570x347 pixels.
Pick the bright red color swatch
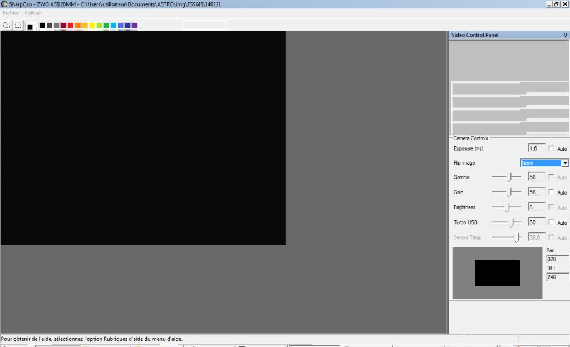pos(71,26)
